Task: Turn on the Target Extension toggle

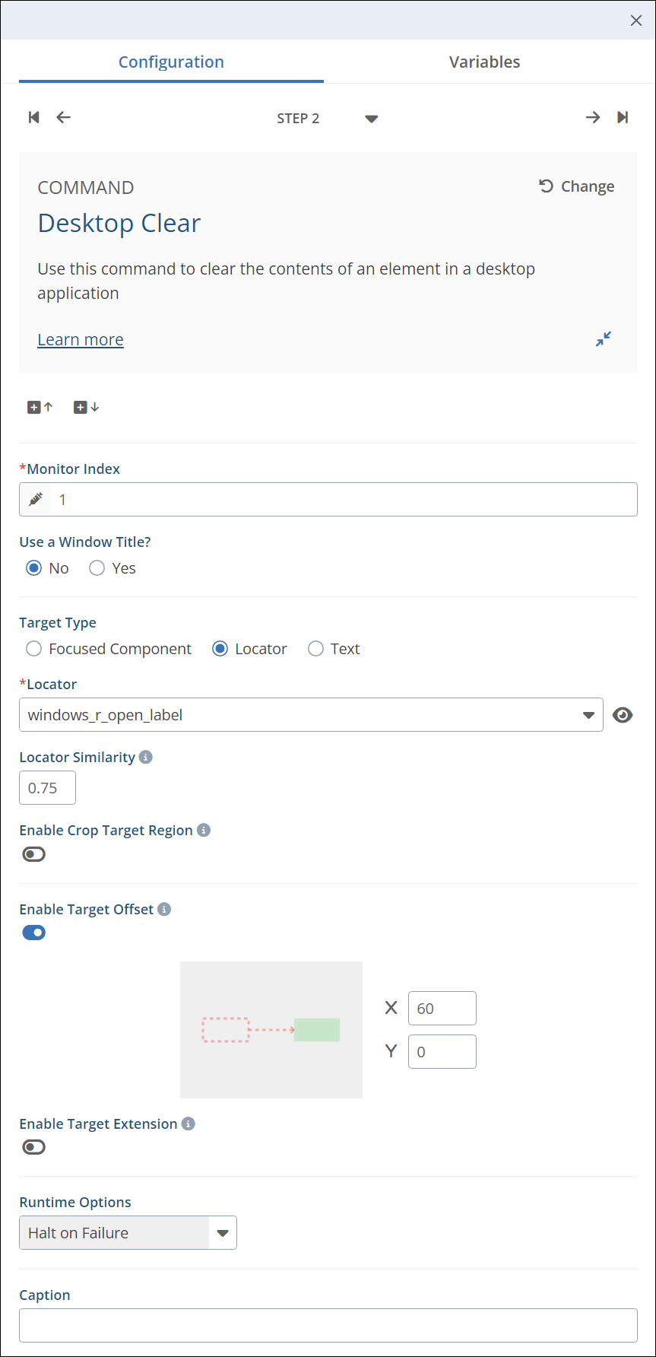Action: 34,1147
